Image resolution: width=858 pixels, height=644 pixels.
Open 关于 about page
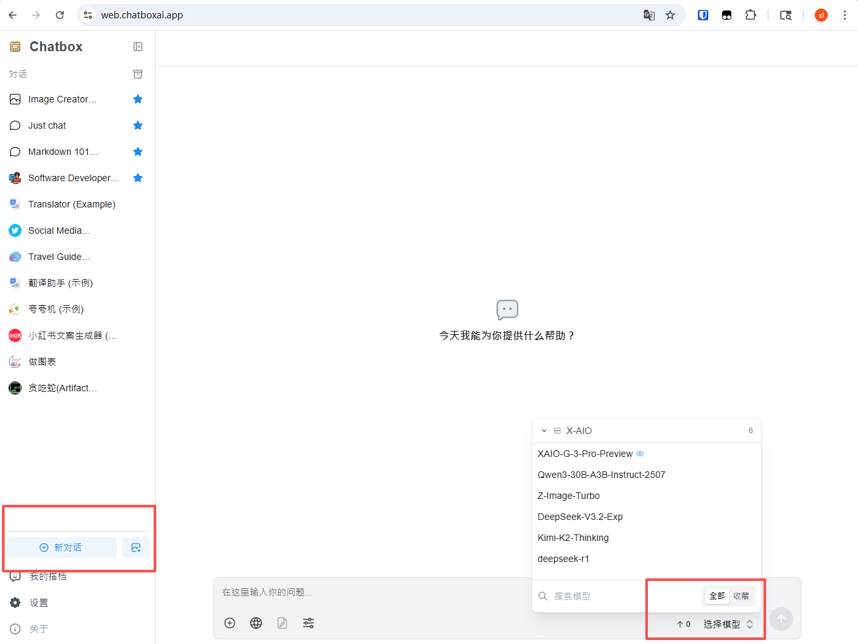39,629
